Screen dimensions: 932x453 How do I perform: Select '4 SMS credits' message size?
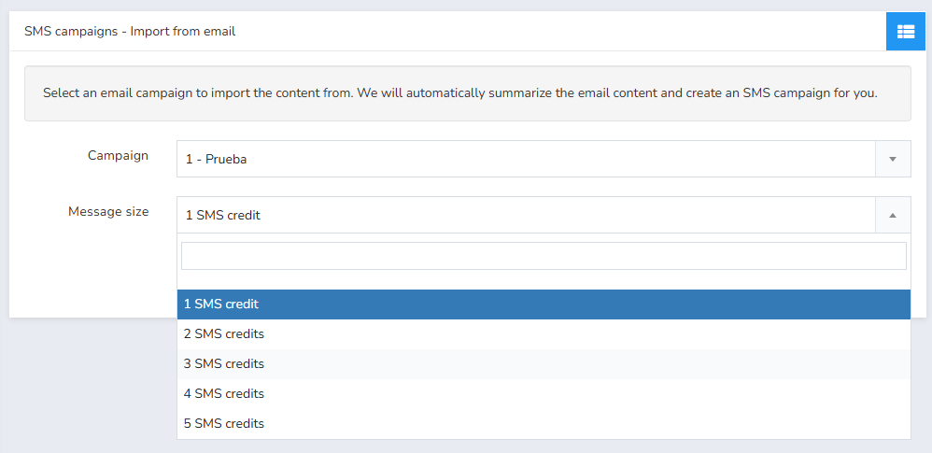(x=544, y=393)
